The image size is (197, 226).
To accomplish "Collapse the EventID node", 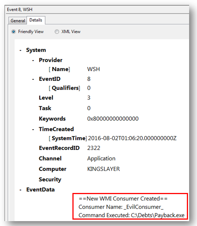I will (33, 79).
